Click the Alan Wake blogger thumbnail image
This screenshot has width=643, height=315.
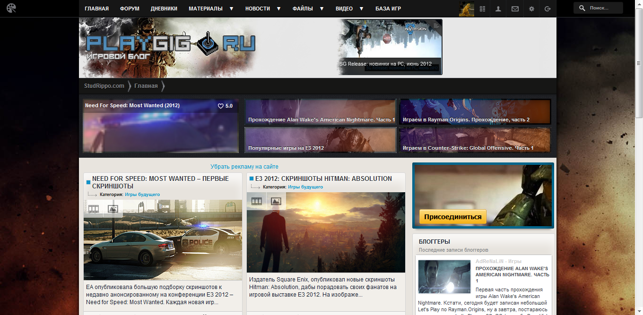pos(444,276)
